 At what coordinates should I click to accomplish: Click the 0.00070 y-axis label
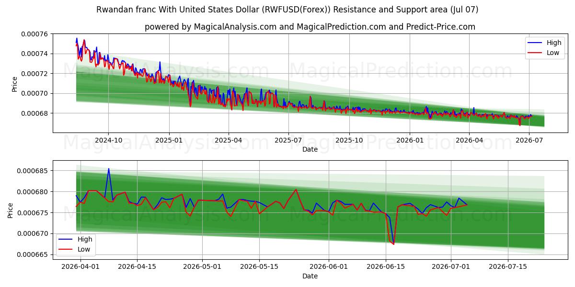click(x=34, y=93)
